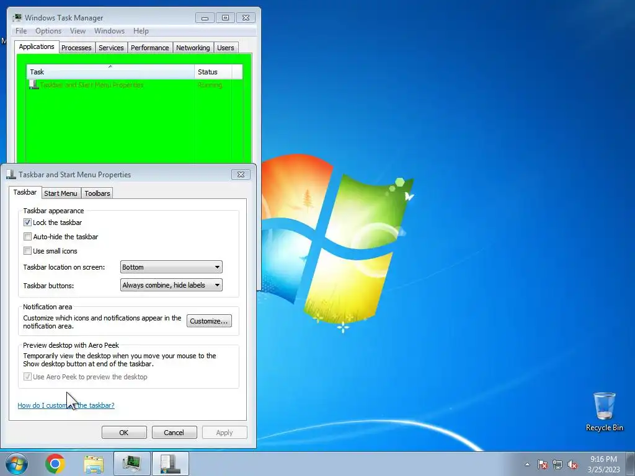635x476 pixels.
Task: Switch to Networking tab
Action: tap(193, 48)
